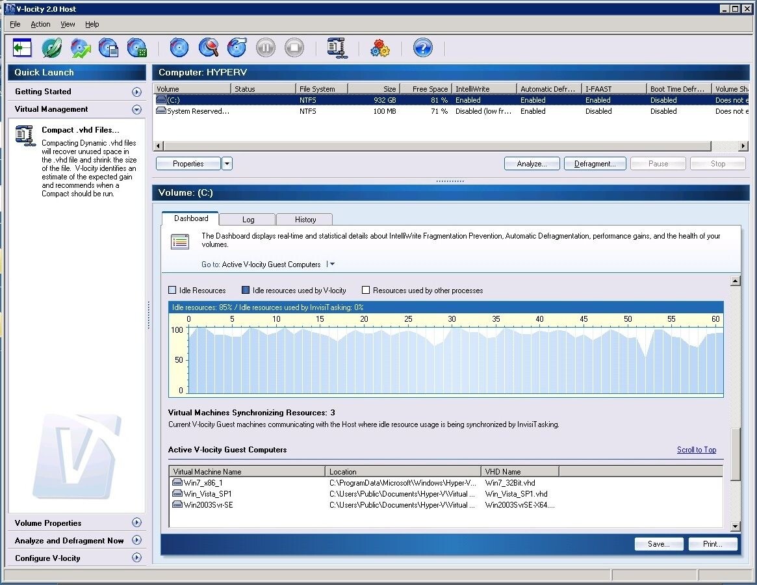The width and height of the screenshot is (757, 585).
Task: Click the Properties button
Action: (x=188, y=164)
